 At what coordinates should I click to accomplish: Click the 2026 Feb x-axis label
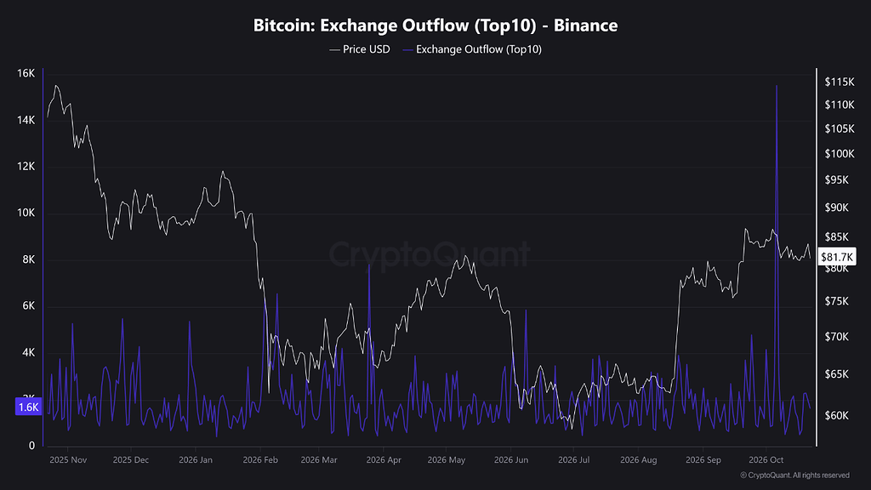tap(260, 460)
